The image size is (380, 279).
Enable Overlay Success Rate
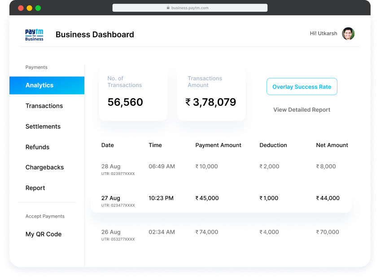pos(301,87)
